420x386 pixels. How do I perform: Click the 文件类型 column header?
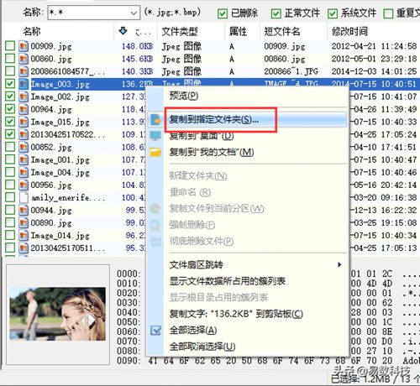point(180,31)
